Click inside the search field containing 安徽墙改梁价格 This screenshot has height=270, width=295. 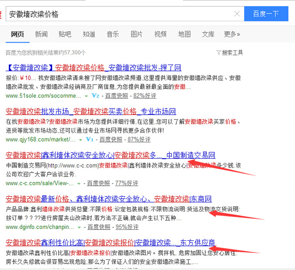point(118,14)
